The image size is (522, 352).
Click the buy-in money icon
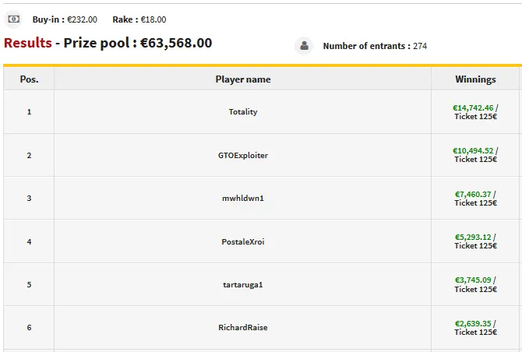(13, 19)
